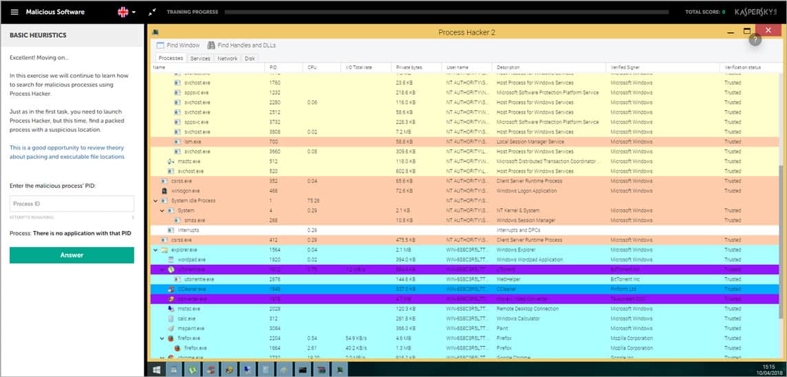Click the Process ID input field
This screenshot has width=787, height=377.
[x=72, y=204]
